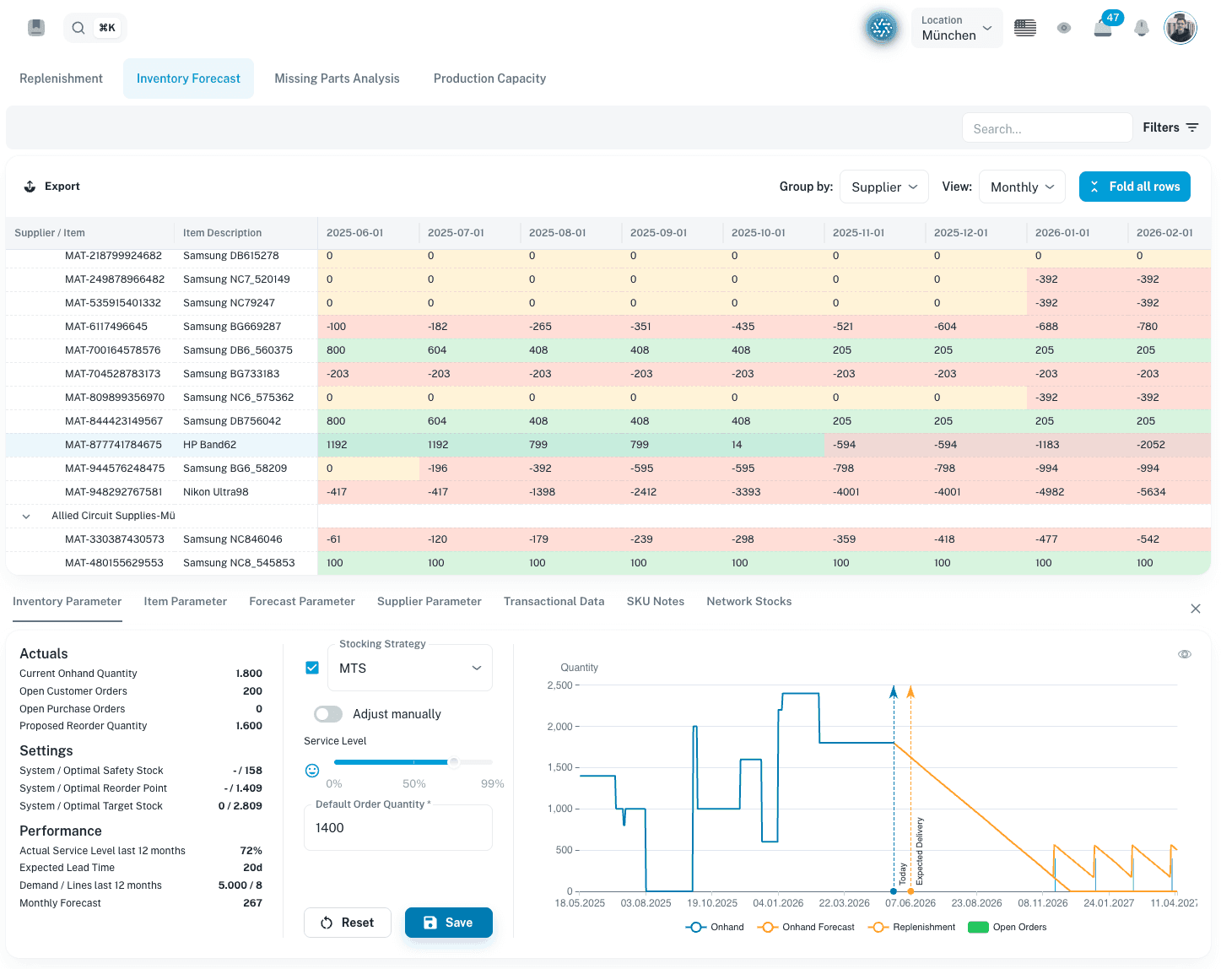The height and width of the screenshot is (969, 1221).
Task: Open the bookmark icon at top left
Action: pos(36,28)
